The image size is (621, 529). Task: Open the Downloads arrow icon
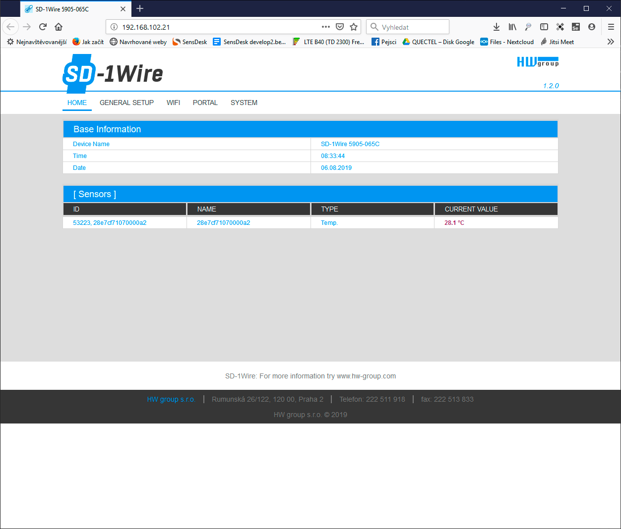(497, 27)
